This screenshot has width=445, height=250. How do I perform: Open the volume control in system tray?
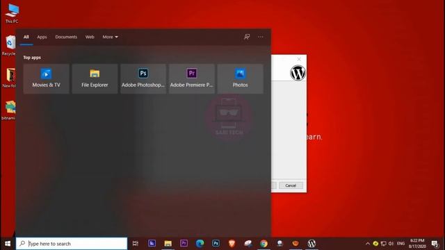(x=391, y=244)
